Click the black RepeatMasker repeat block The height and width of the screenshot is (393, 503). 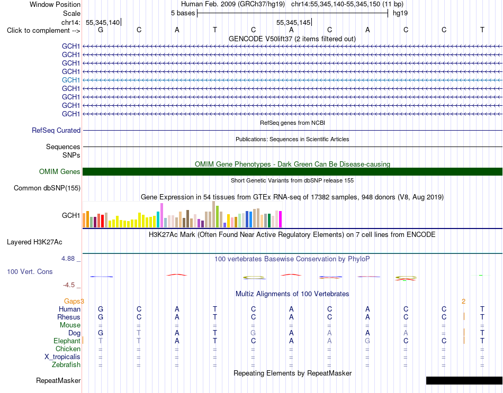[464, 380]
